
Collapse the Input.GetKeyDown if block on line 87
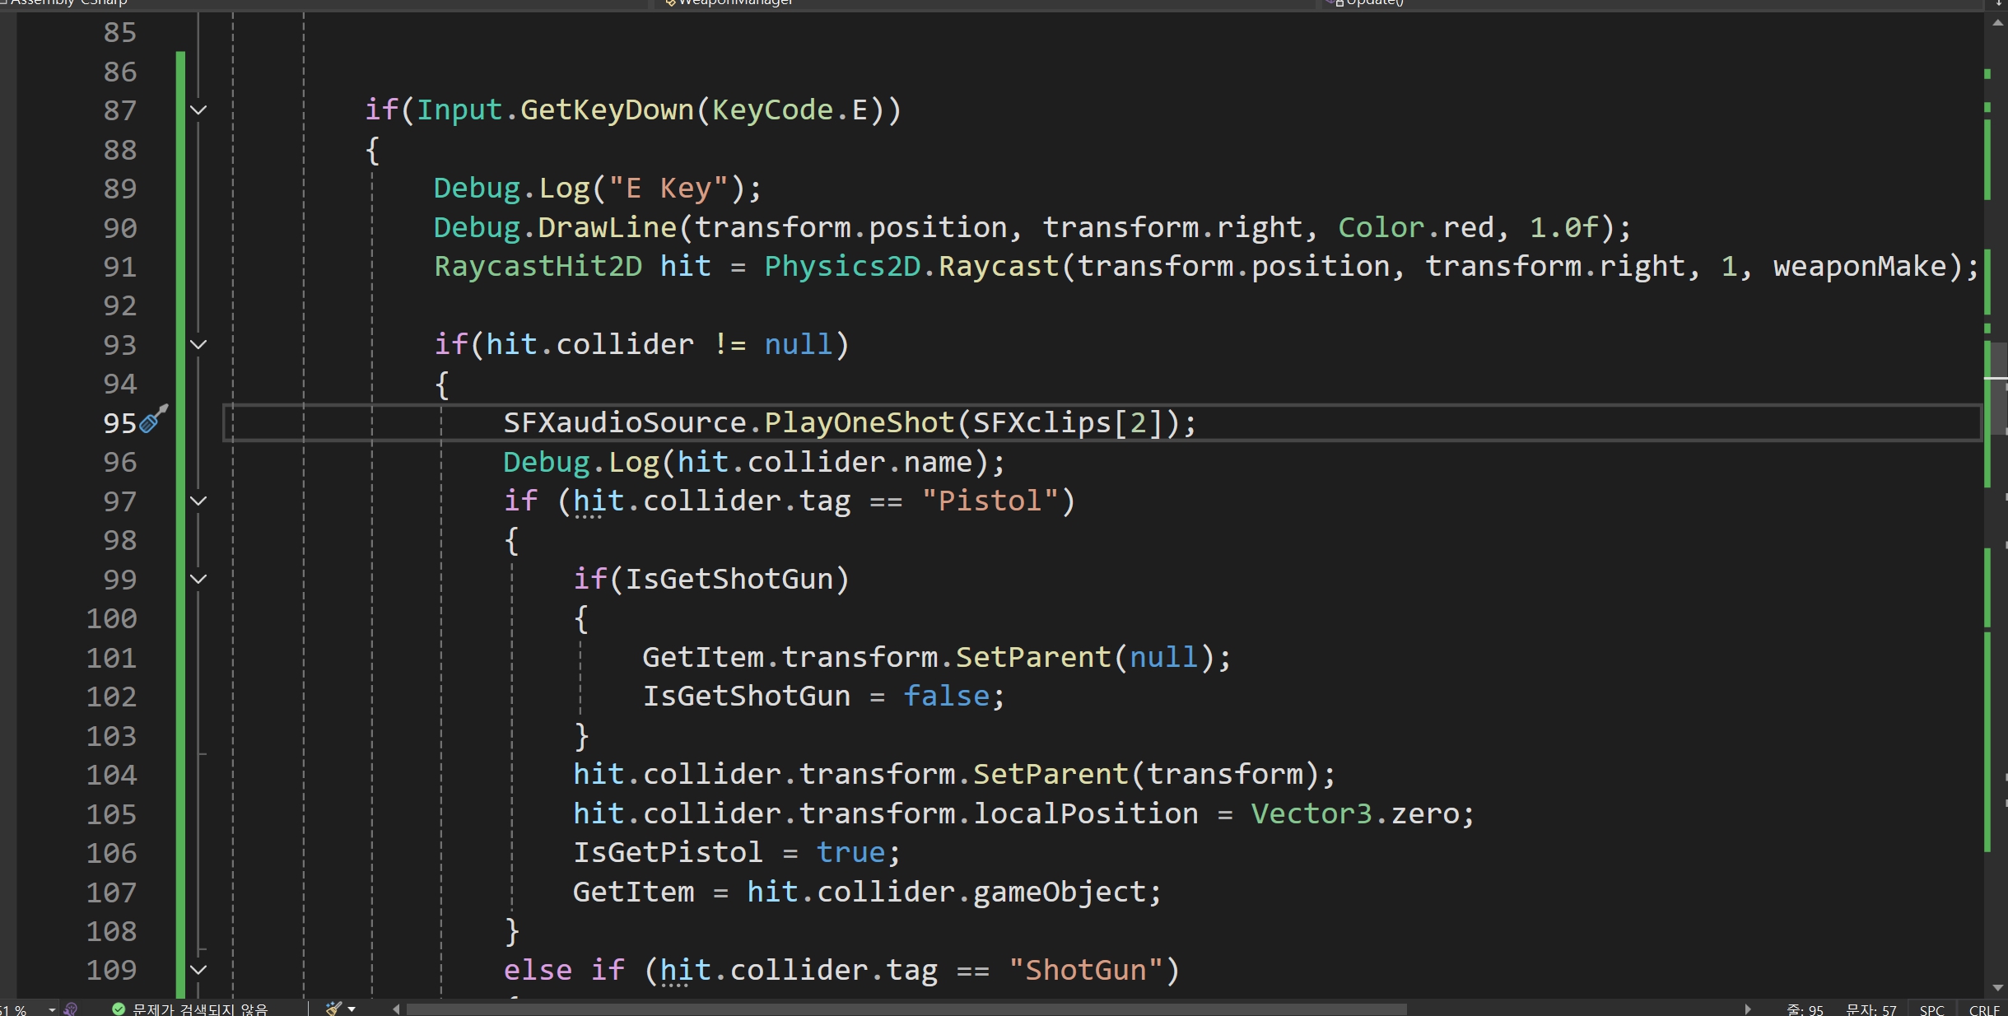coord(198,110)
